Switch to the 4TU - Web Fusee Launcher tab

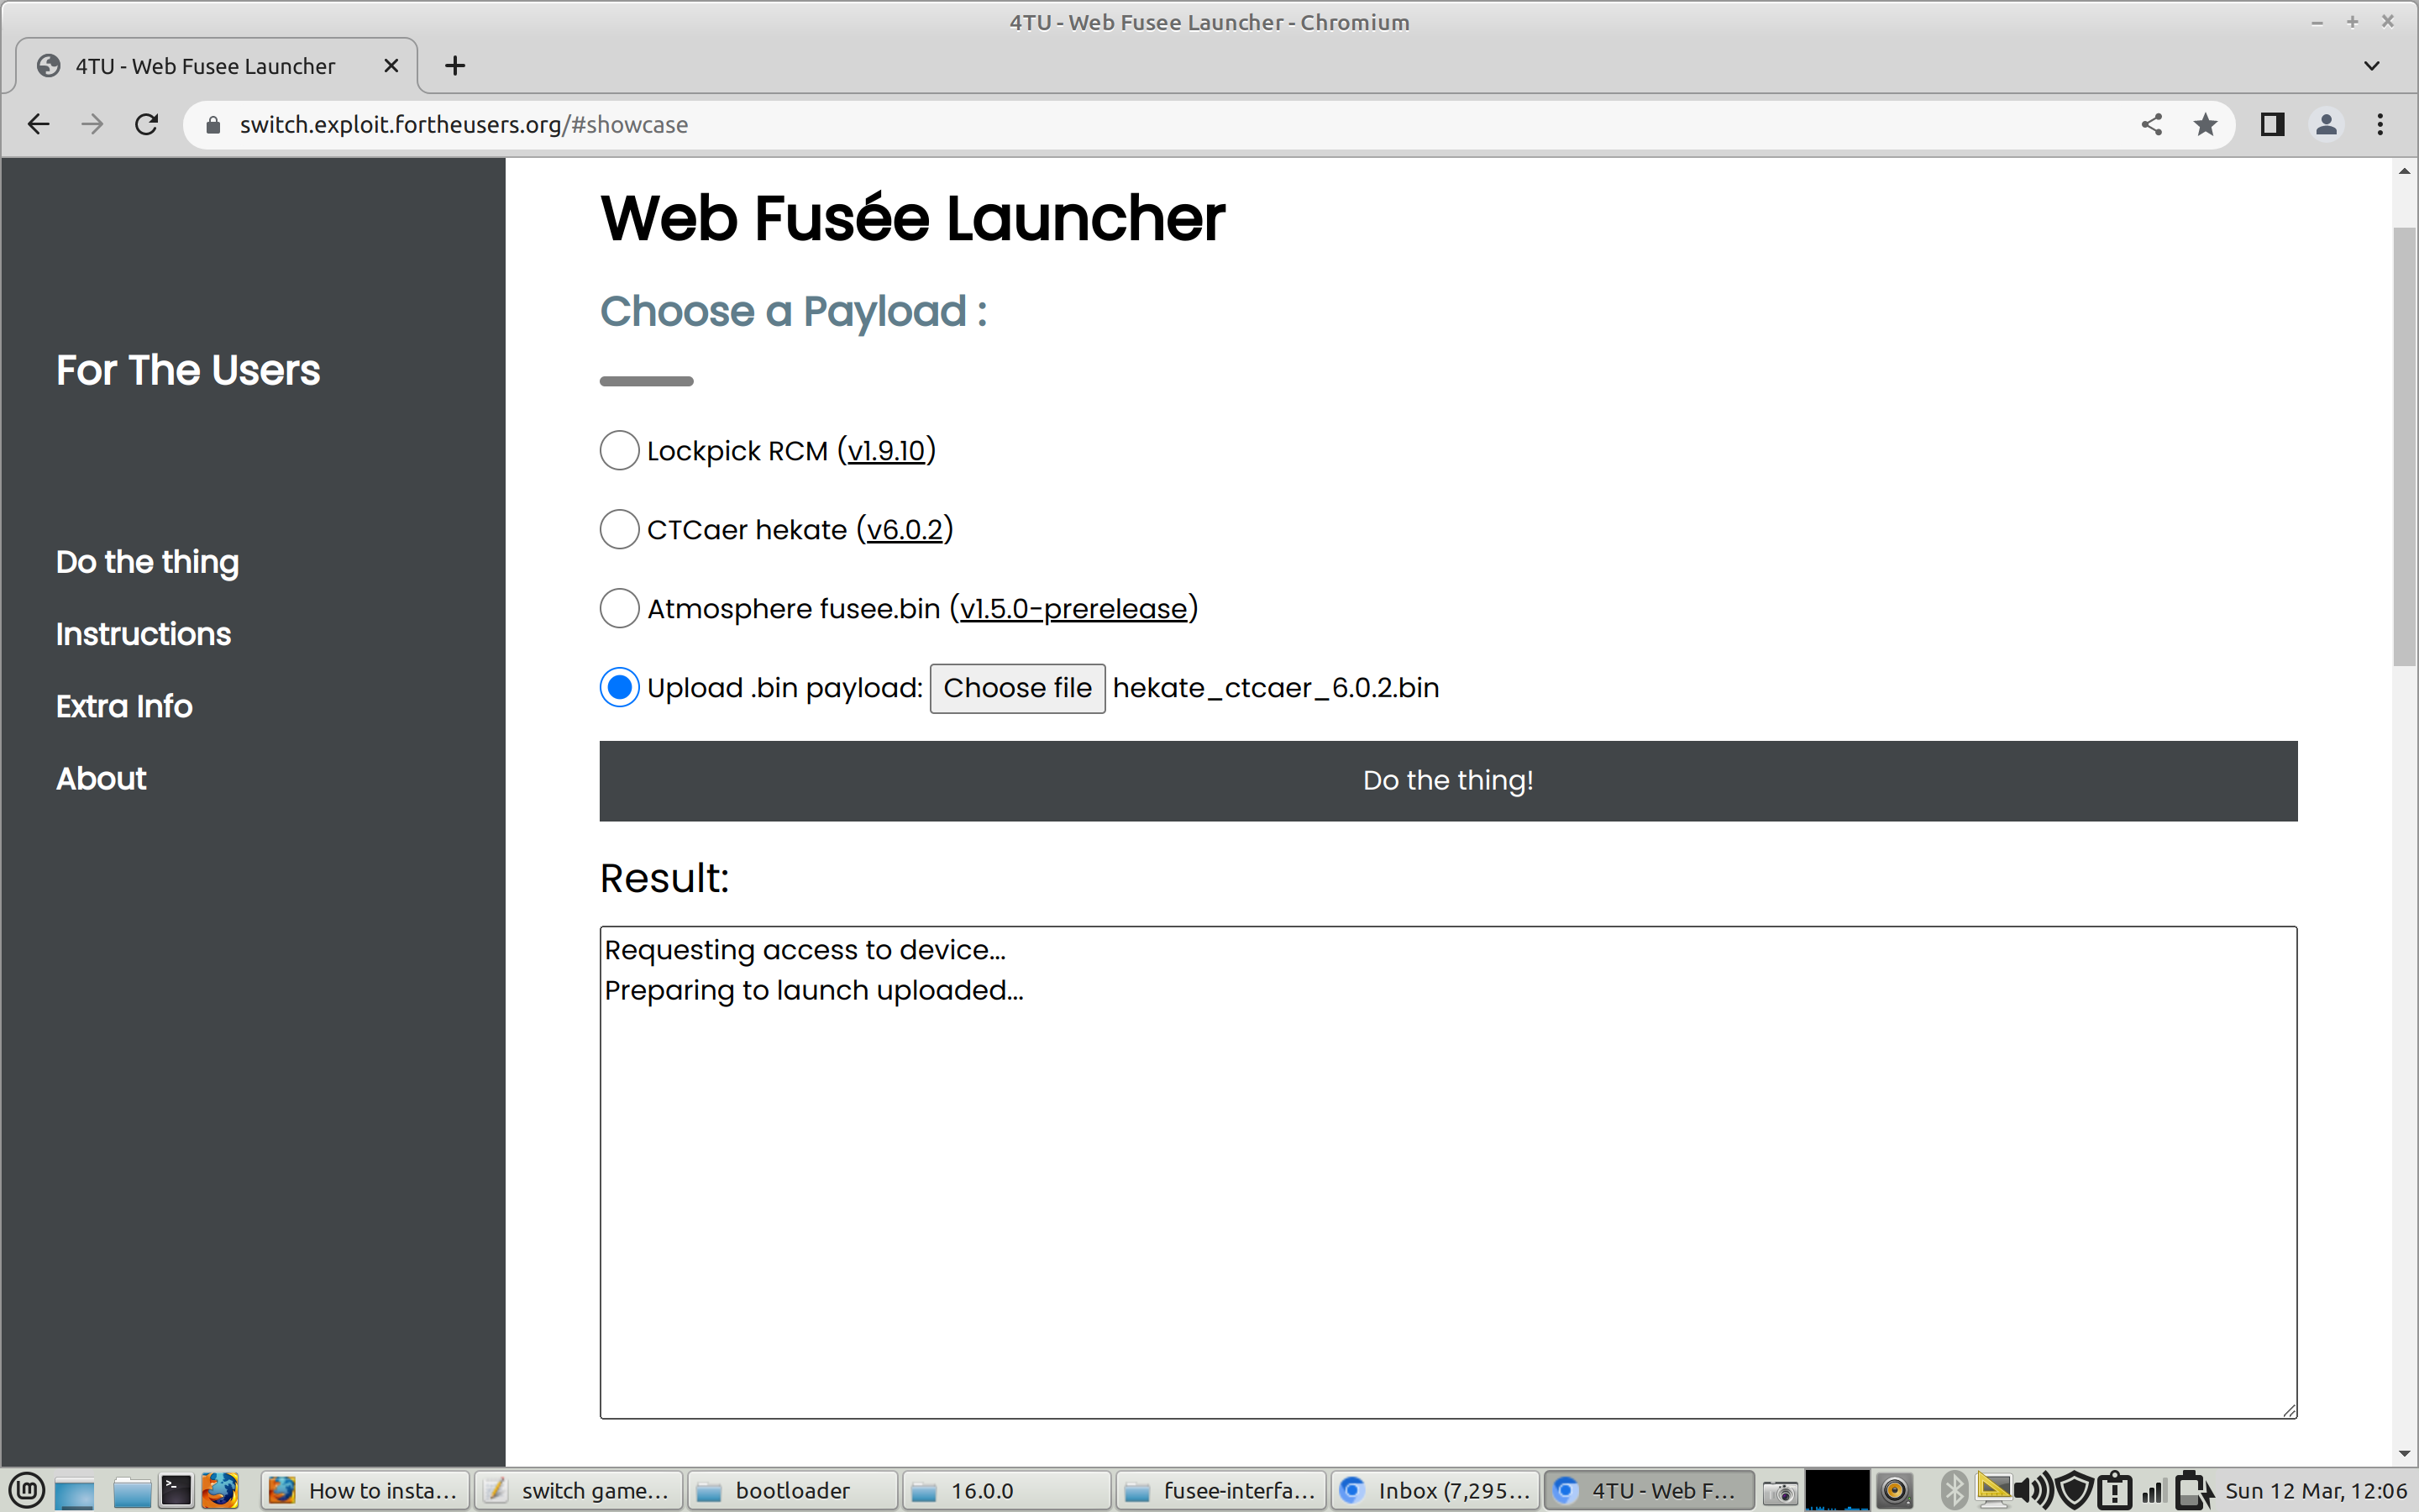[217, 66]
